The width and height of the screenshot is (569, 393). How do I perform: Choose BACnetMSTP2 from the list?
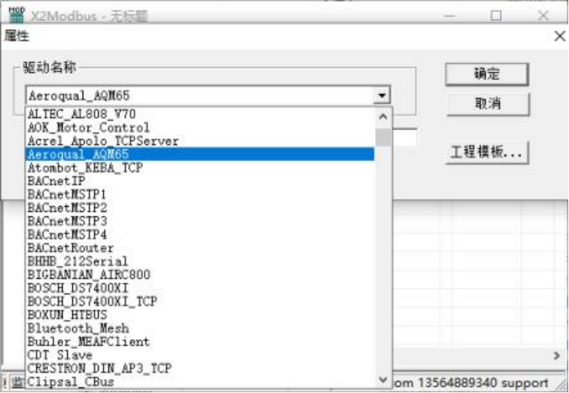pyautogui.click(x=200, y=208)
